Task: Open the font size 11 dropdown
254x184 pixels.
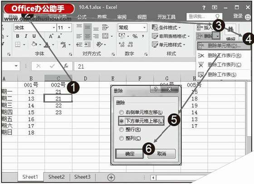Action: click(x=69, y=28)
